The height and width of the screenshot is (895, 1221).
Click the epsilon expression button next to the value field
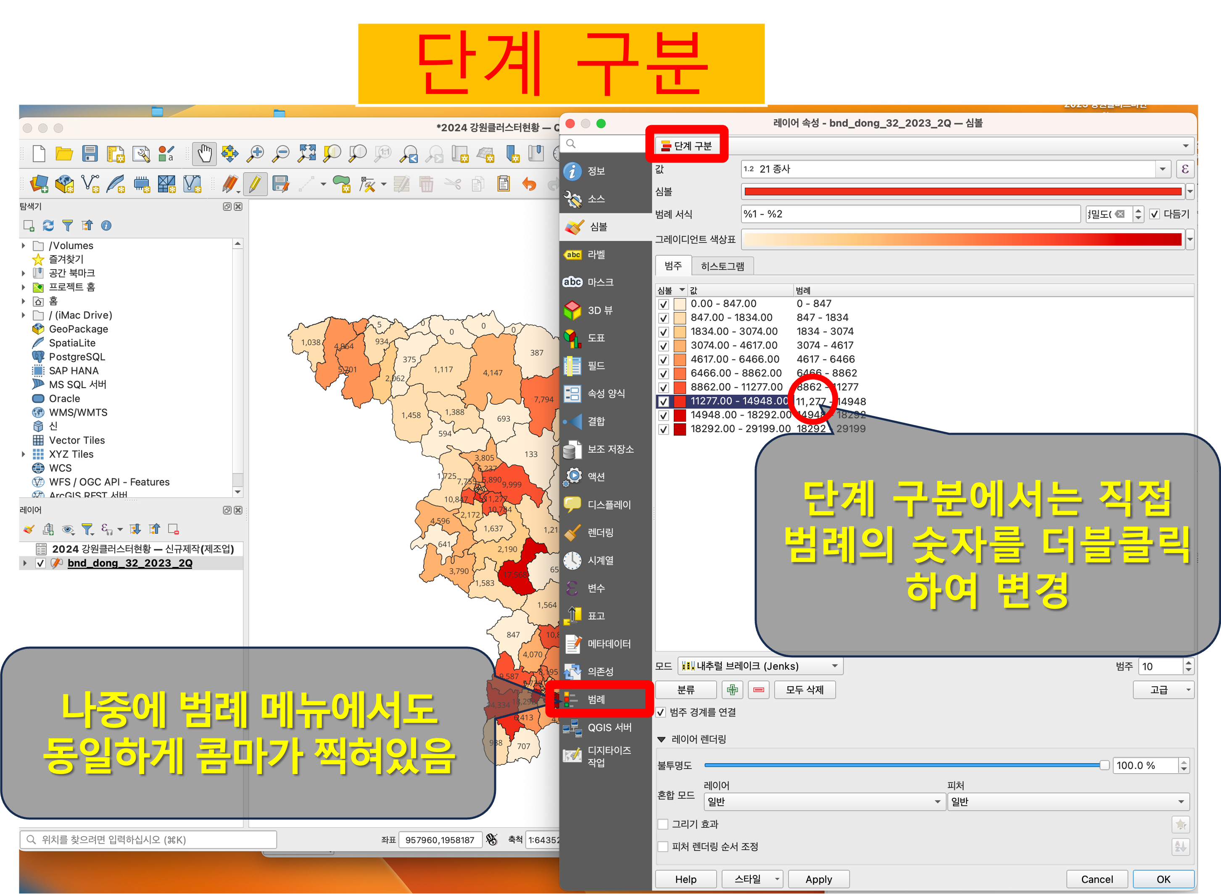point(1185,169)
